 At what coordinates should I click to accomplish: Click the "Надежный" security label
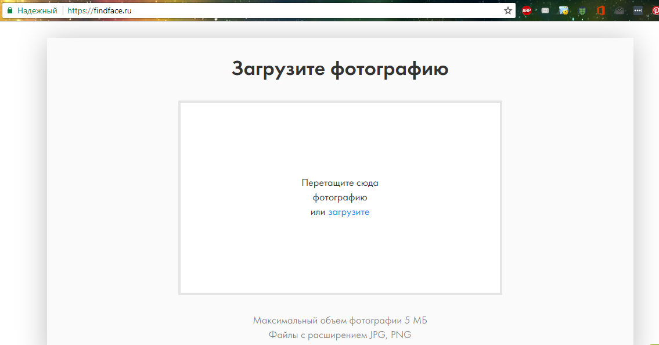(x=37, y=10)
